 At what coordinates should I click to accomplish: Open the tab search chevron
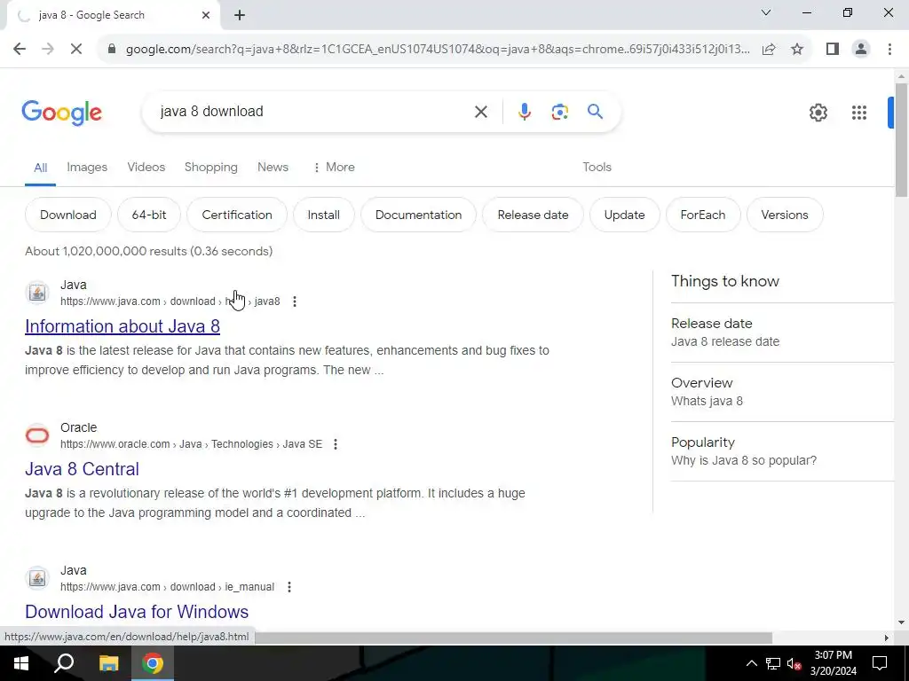point(766,12)
